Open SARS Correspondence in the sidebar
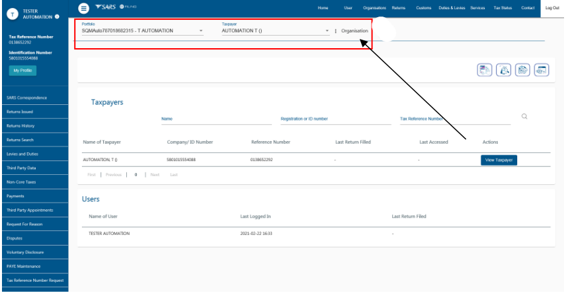Viewport: 570px width, 295px height. 26,98
